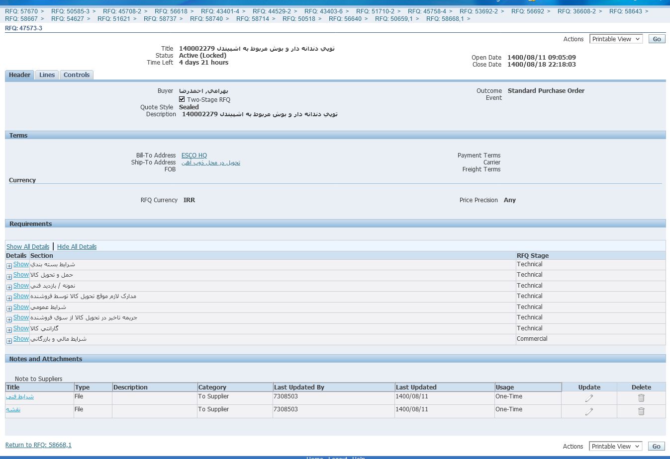Click Show link for گارانتی کالا row
The height and width of the screenshot is (459, 670).
[x=21, y=328]
